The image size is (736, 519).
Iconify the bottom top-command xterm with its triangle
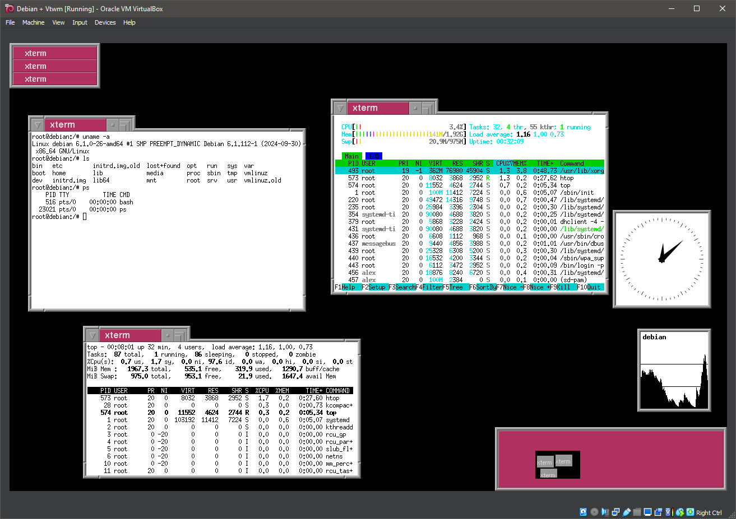[x=92, y=335]
